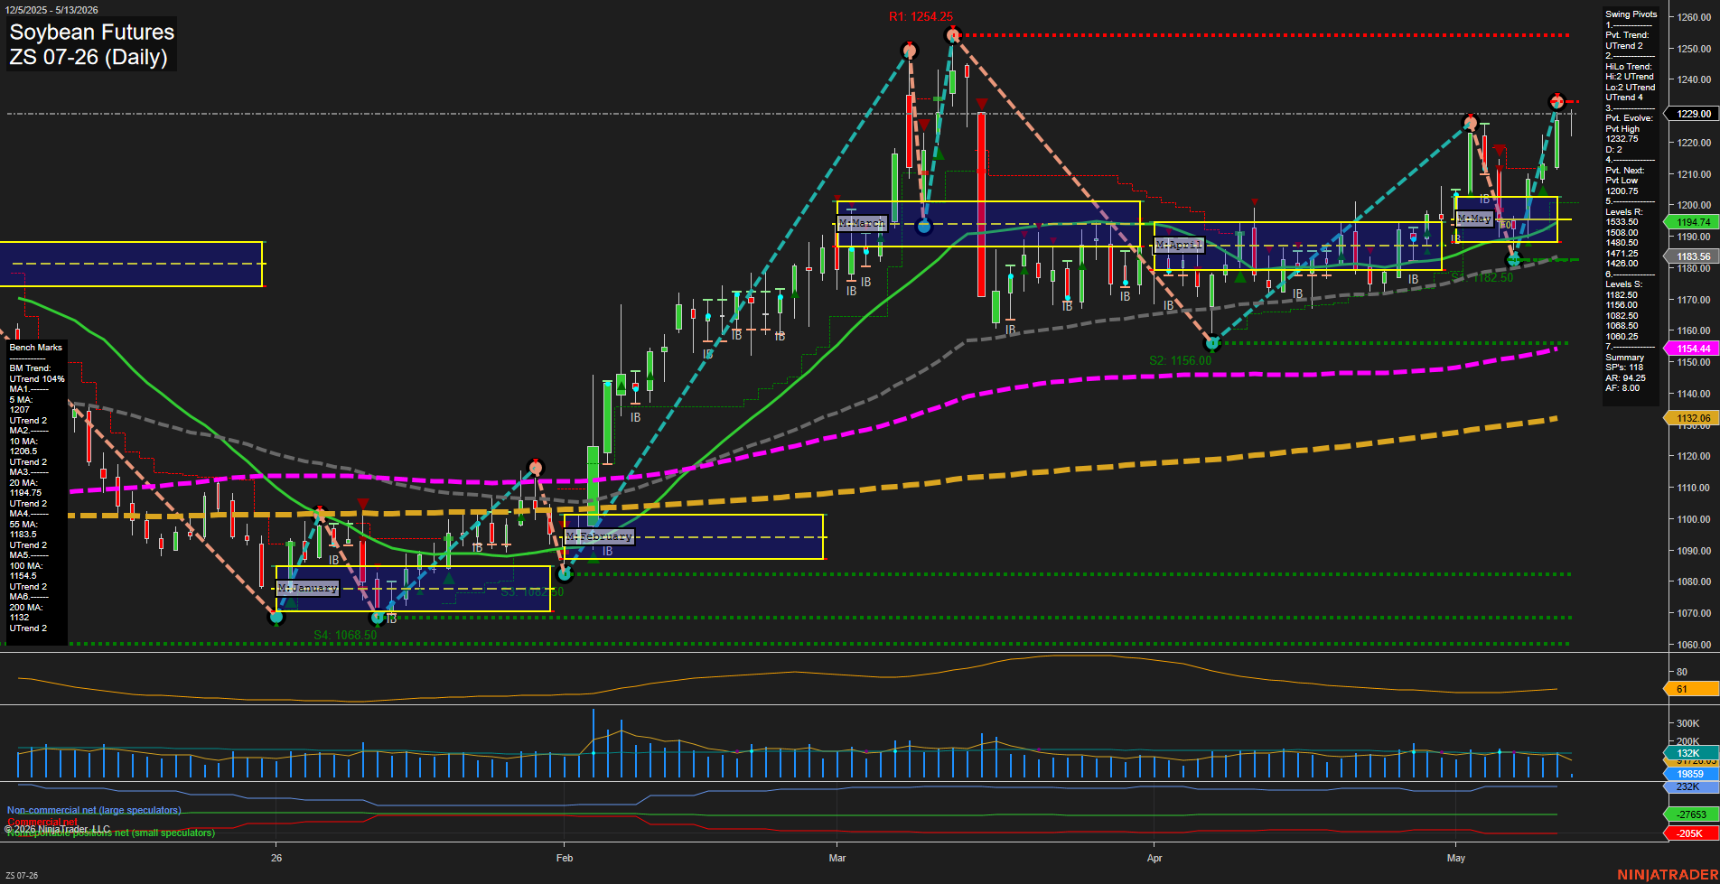Click the blue 19859 volume marker
Image resolution: width=1720 pixels, height=884 pixels.
1691,774
